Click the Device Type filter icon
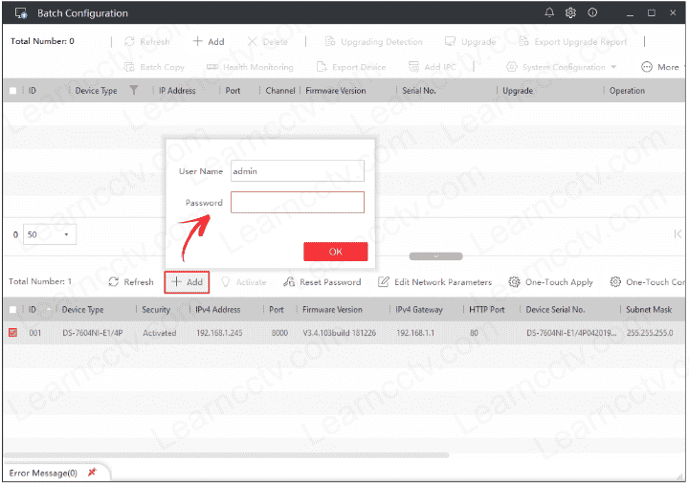The width and height of the screenshot is (689, 484). click(x=134, y=91)
